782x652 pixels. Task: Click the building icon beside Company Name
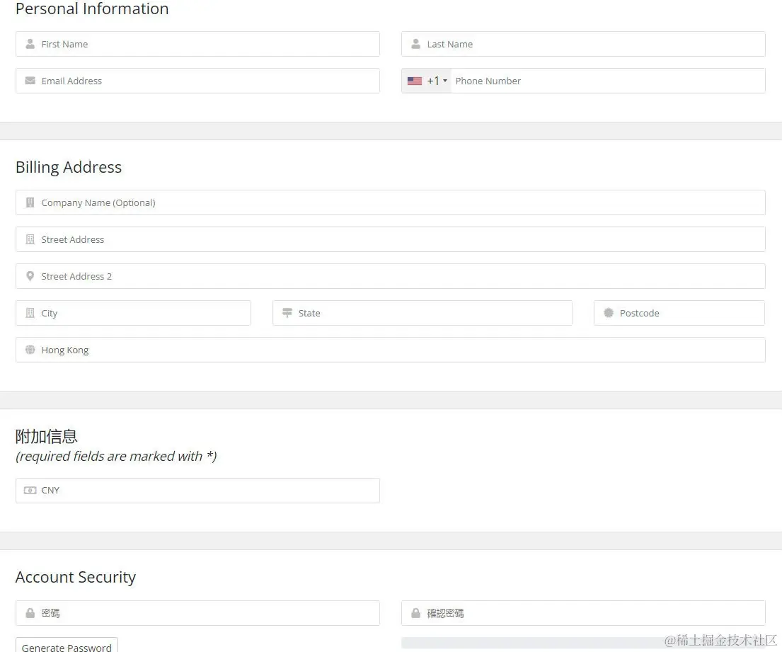click(30, 202)
